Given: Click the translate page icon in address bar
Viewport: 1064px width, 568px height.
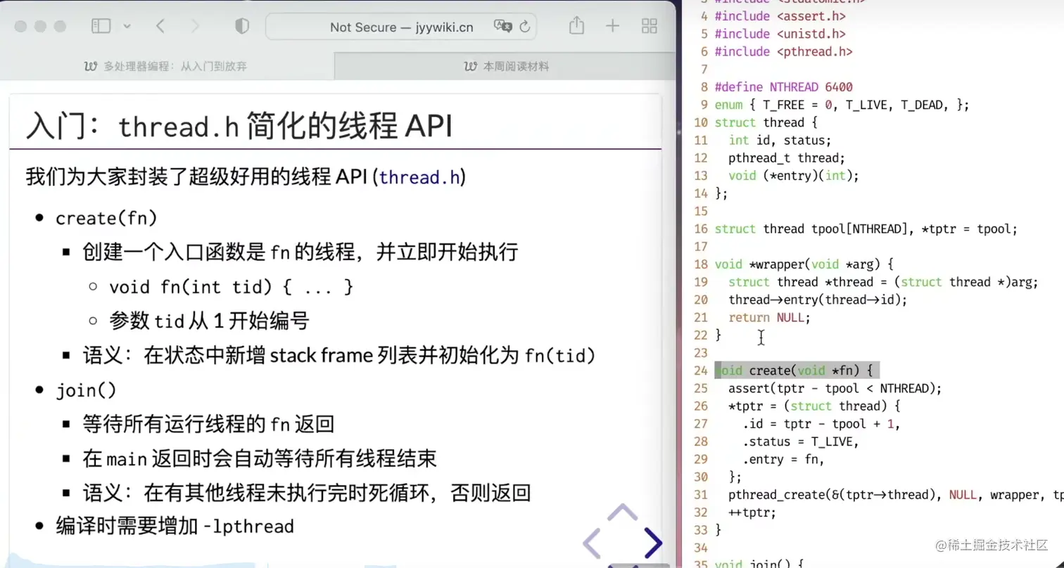Looking at the screenshot, I should 503,27.
